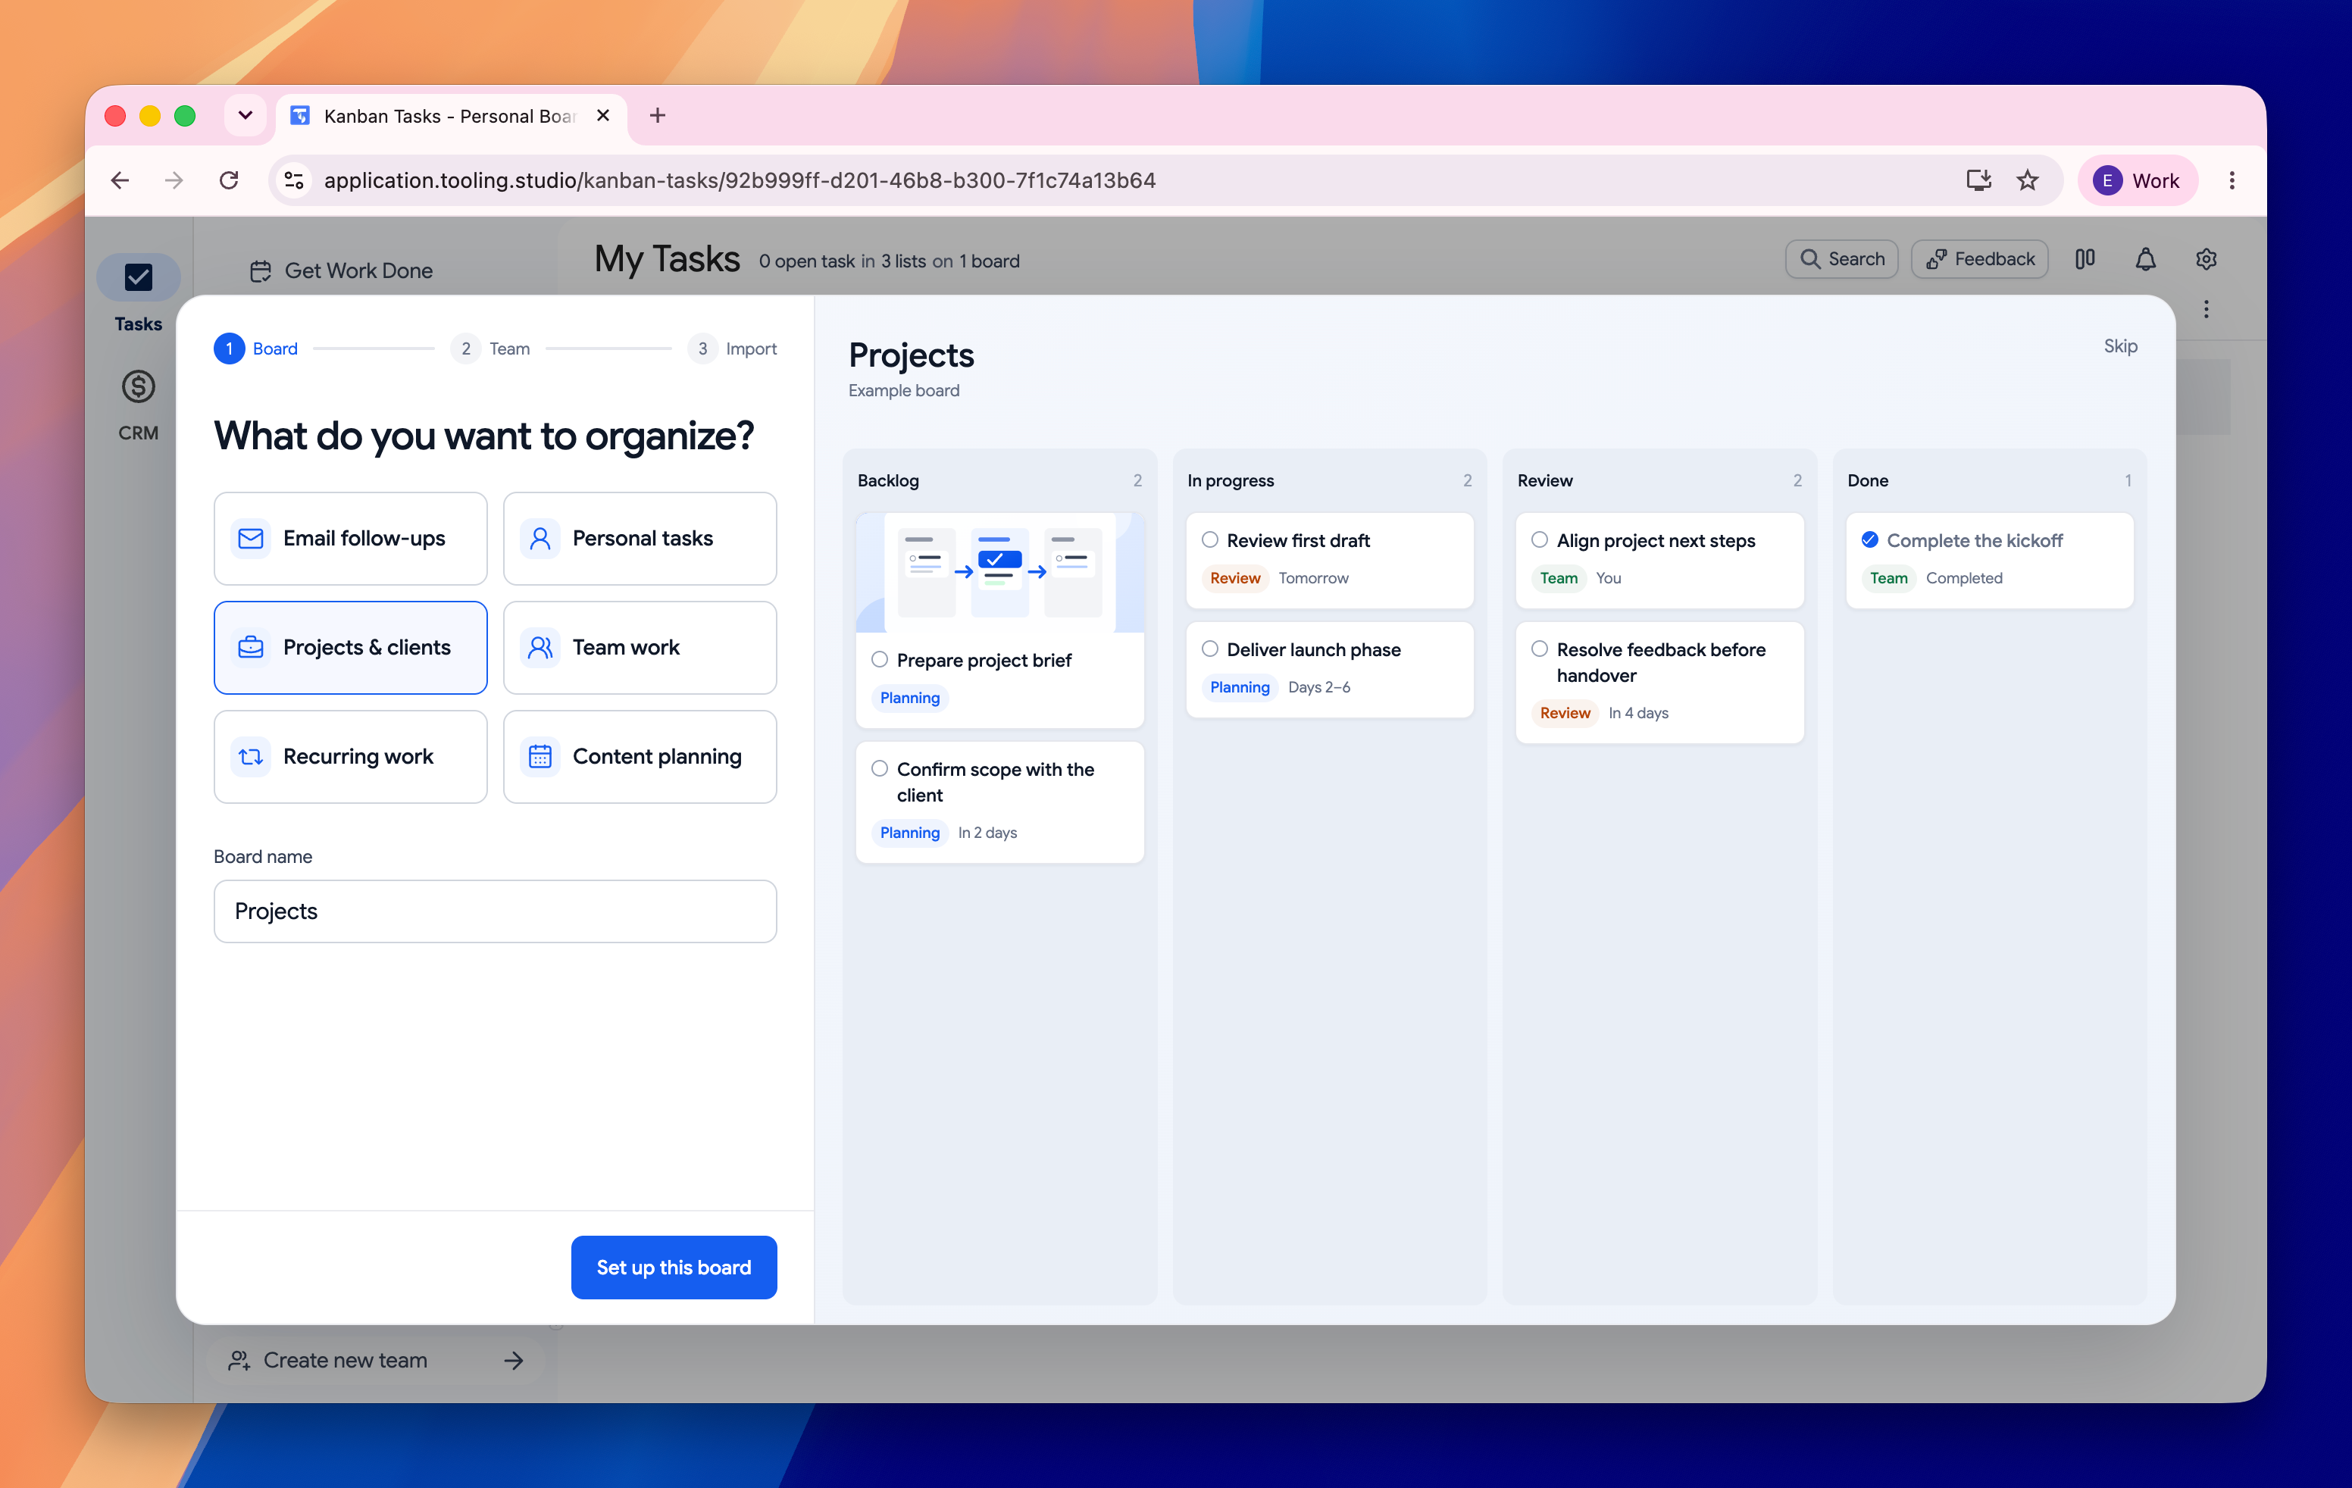Click Set up this board
Viewport: 2352px width, 1488px height.
coord(674,1268)
